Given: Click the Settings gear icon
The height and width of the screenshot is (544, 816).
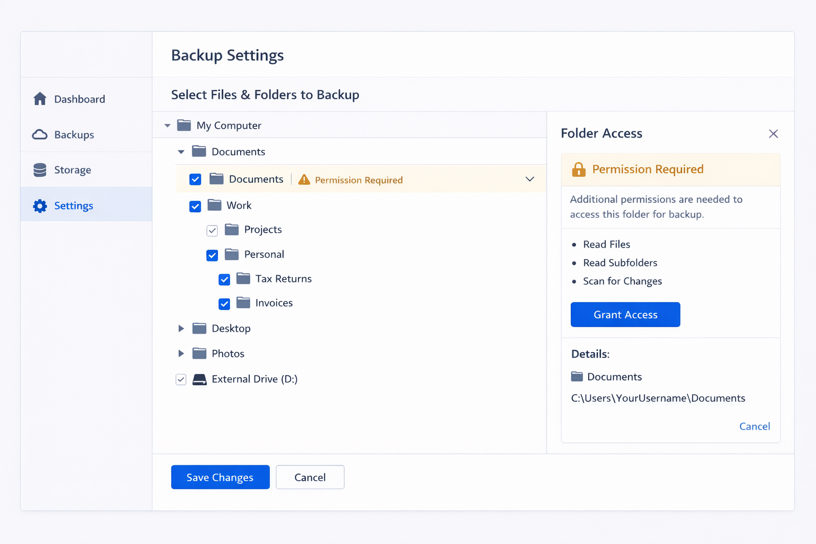Looking at the screenshot, I should [x=40, y=206].
